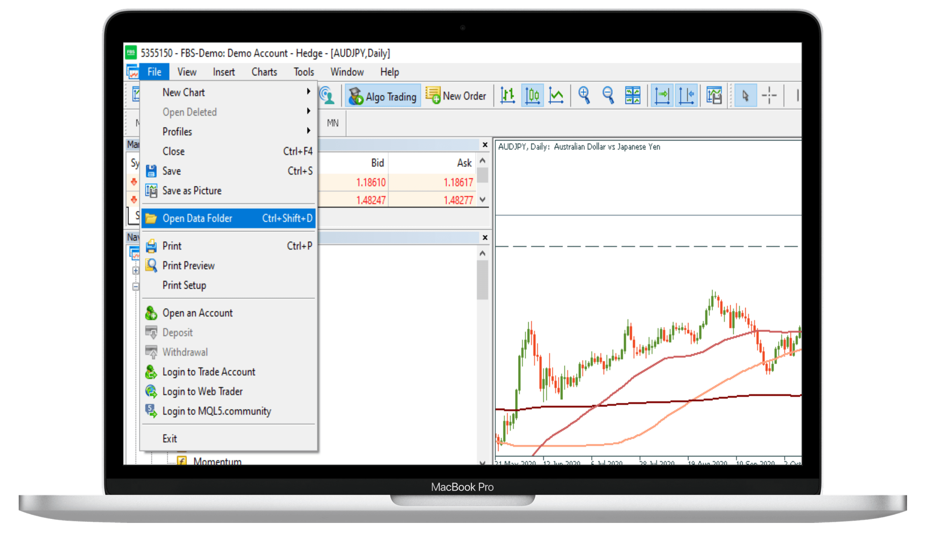Click ask value 1.48277

click(458, 200)
